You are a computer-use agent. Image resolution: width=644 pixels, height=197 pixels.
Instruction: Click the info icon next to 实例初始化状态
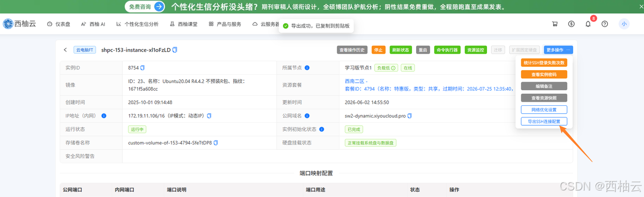tap(321, 129)
